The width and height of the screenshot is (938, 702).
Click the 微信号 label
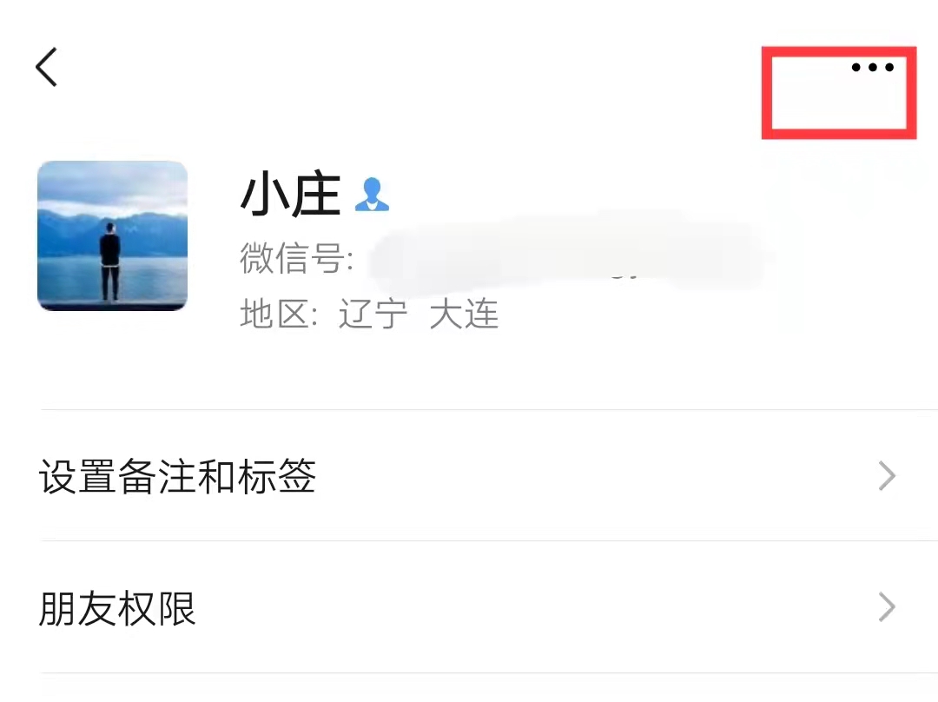click(297, 258)
